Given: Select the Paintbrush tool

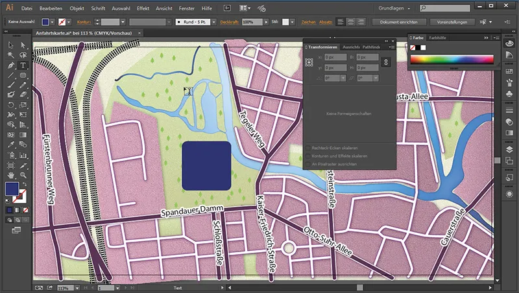Looking at the screenshot, I should tap(11, 85).
